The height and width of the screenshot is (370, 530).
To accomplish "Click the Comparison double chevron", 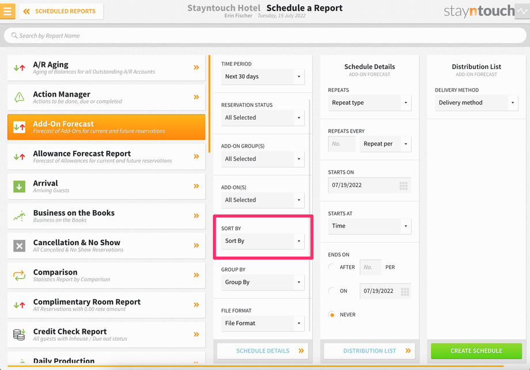I will pyautogui.click(x=196, y=275).
